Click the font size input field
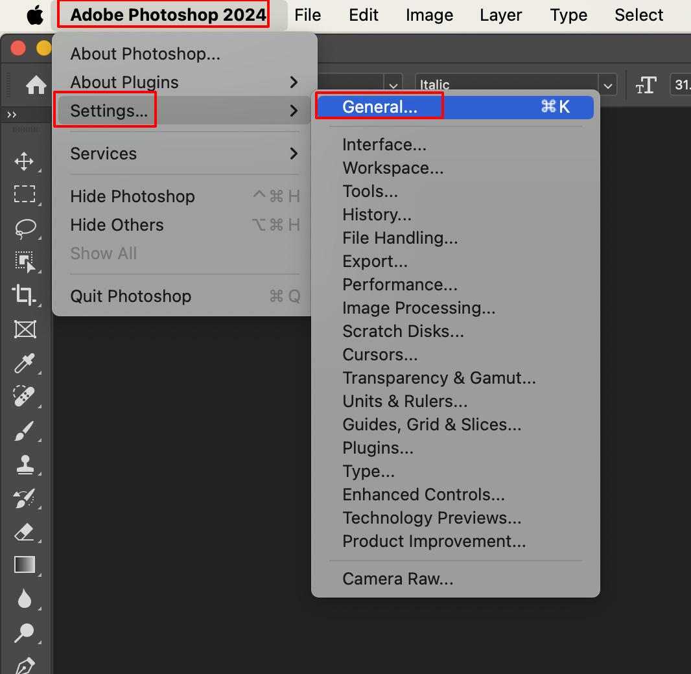Screen dimensions: 691x674 pyautogui.click(x=681, y=84)
